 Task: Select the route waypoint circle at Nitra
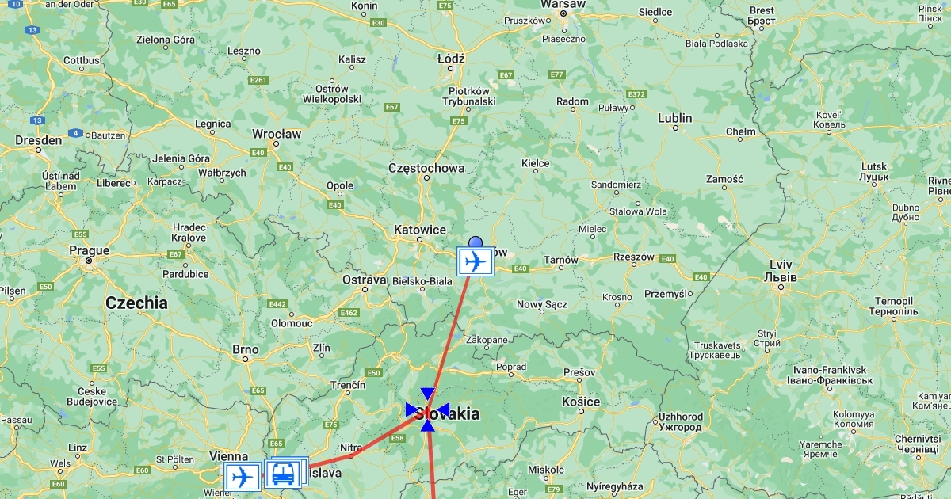pos(351,456)
